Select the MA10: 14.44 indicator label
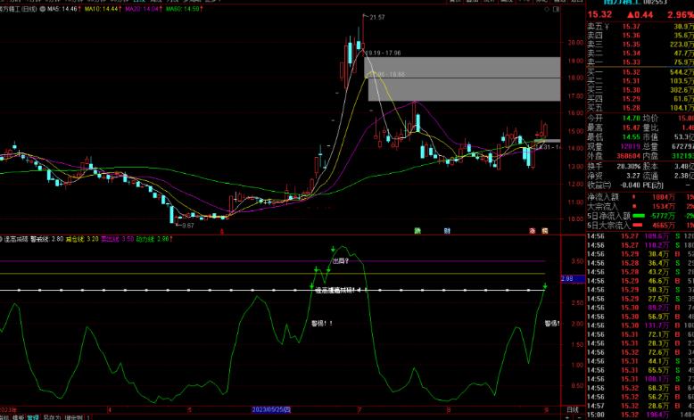This screenshot has height=420, width=694. (103, 9)
